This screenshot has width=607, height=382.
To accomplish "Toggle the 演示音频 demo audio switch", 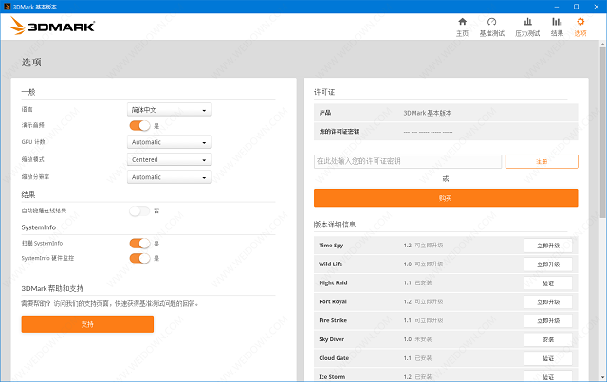I will [x=139, y=126].
